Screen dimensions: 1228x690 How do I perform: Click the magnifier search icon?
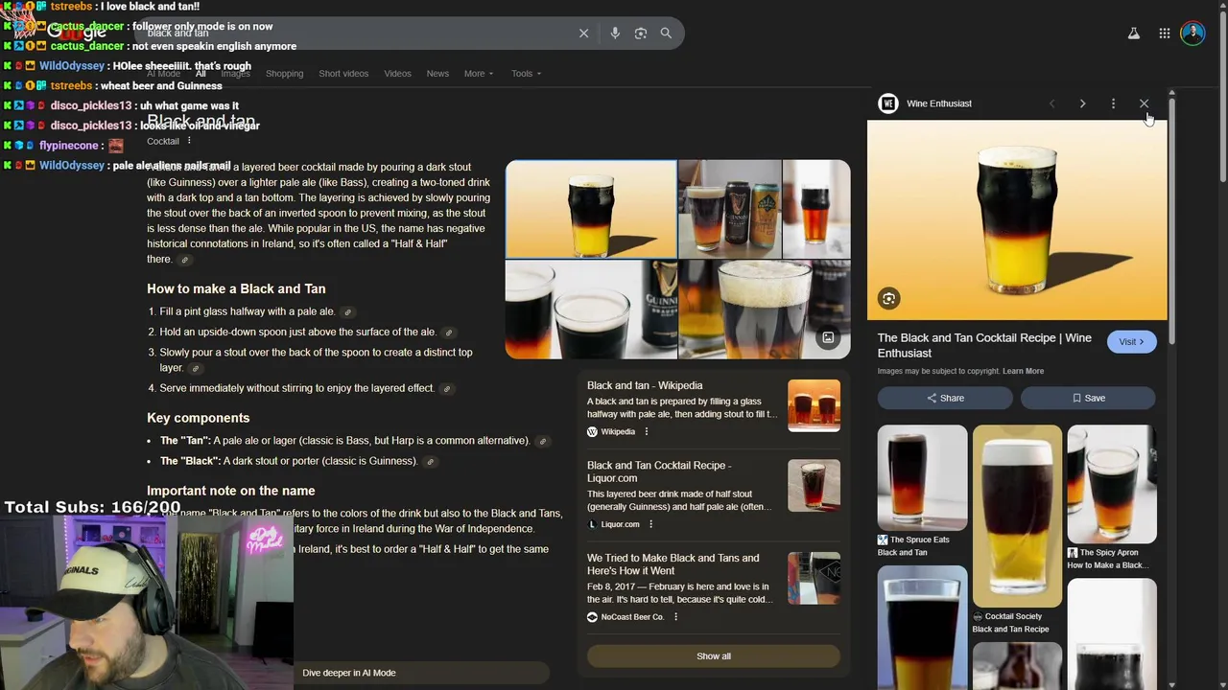(666, 34)
